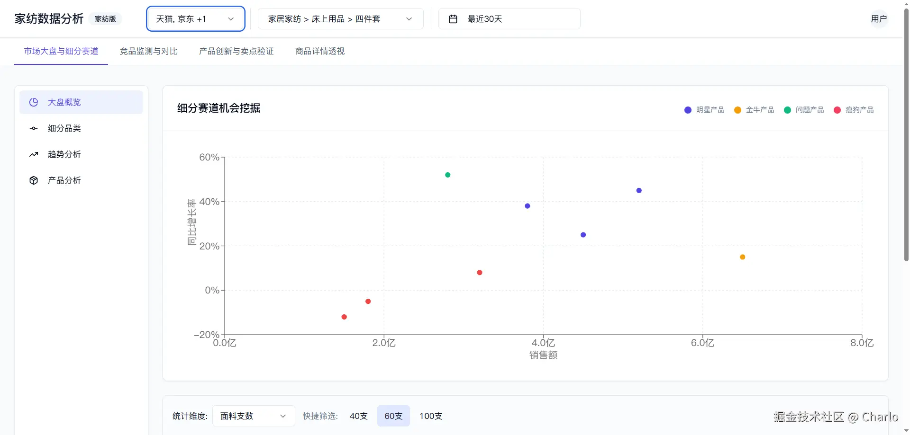Click the green 问题产品 scatter point

[x=448, y=175]
